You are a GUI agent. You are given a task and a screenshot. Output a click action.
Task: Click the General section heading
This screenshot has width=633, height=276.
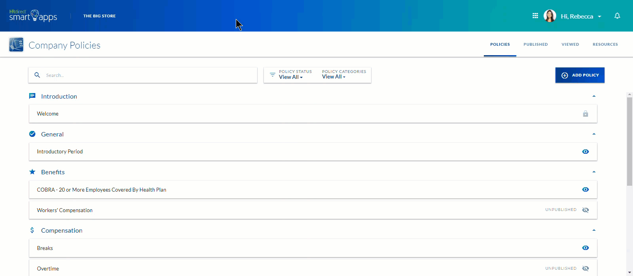[52, 134]
